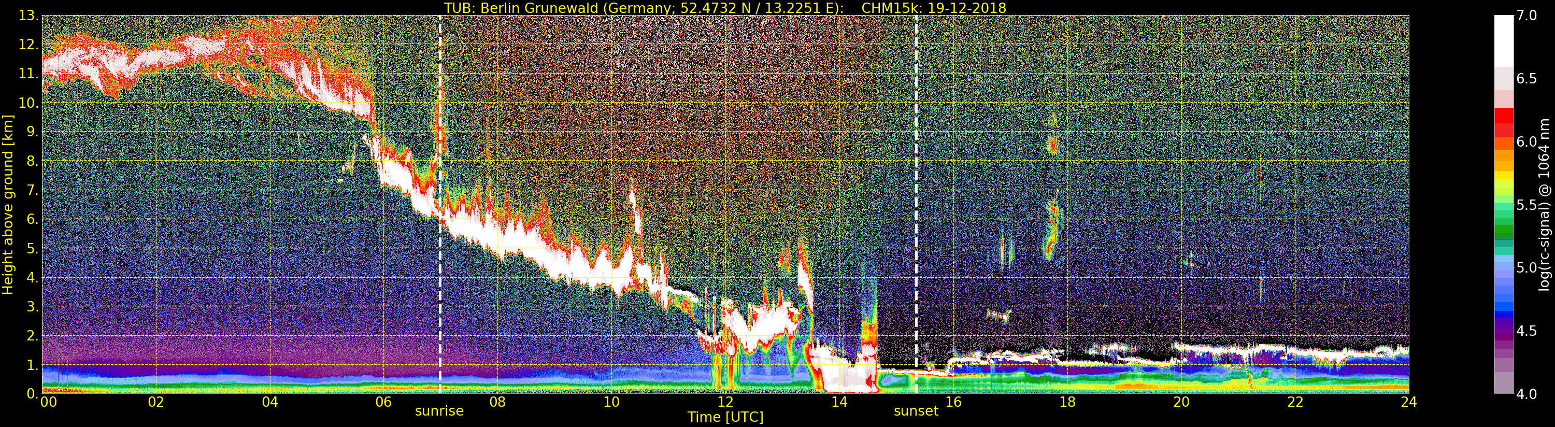The width and height of the screenshot is (1555, 427).
Task: Click the time axis tick label '02'
Action: (156, 402)
